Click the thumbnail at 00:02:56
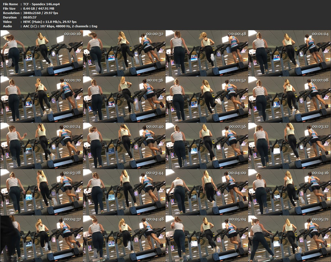 [x=207, y=146]
